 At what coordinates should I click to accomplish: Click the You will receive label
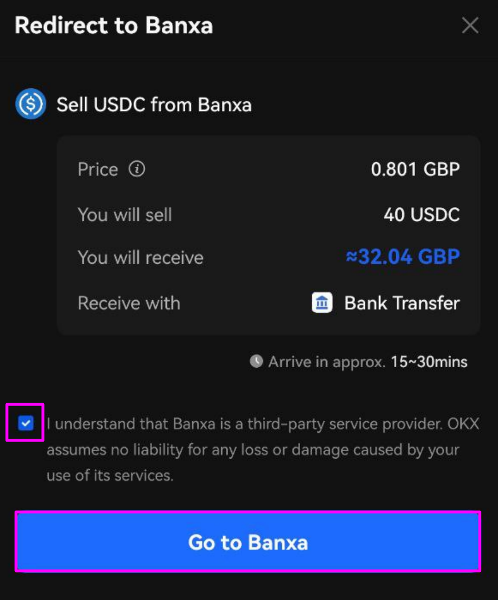141,257
